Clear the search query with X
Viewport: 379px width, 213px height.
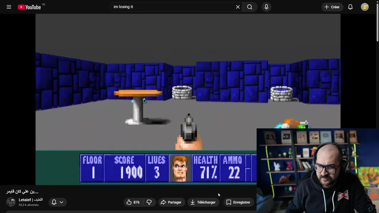238,7
